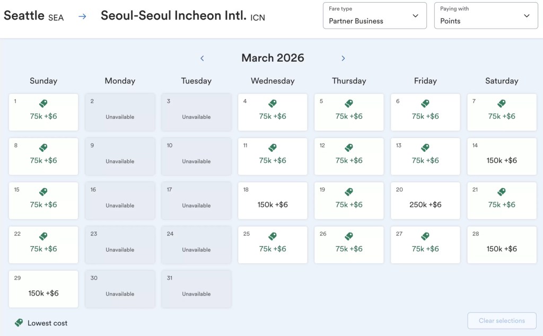Screen dimensions: 543x336
Task: Click the lowest cost tag icon on March 1
Action: point(43,104)
